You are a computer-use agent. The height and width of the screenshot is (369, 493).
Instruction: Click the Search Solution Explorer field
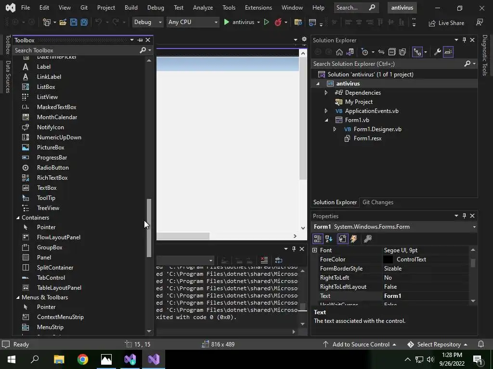(x=388, y=64)
